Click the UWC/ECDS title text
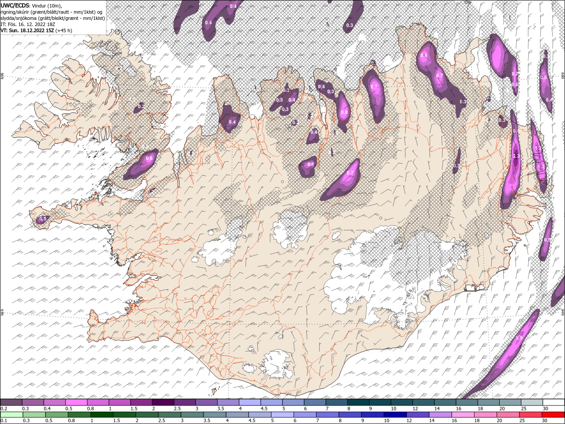 click(x=15, y=5)
